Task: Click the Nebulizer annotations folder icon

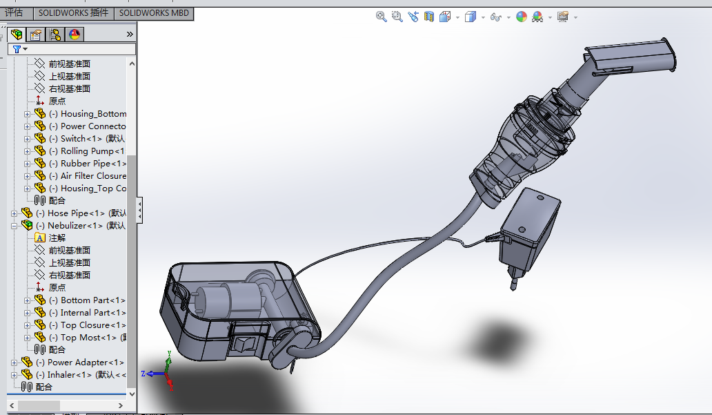Action: pyautogui.click(x=40, y=238)
